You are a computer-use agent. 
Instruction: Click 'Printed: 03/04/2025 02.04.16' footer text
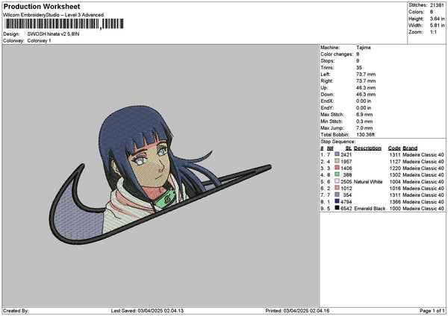(x=297, y=311)
